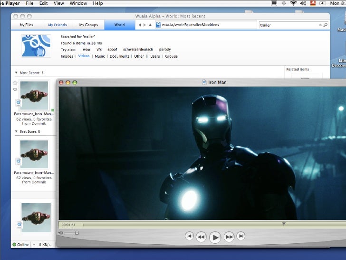The image size is (346, 260).
Task: Clear the 'trailer' search field
Action: [x=320, y=25]
